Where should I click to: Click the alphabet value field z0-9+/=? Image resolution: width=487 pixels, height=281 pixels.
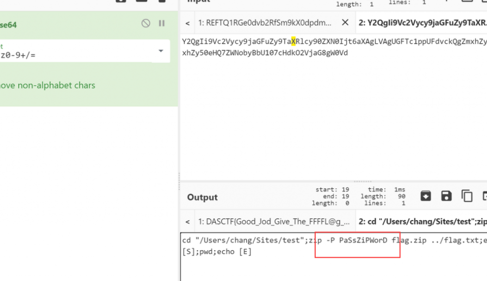click(x=71, y=55)
